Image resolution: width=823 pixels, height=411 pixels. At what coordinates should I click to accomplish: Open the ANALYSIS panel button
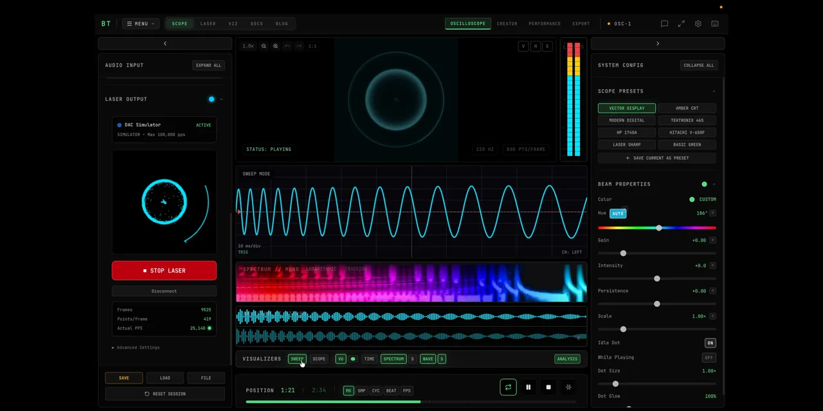click(x=567, y=359)
